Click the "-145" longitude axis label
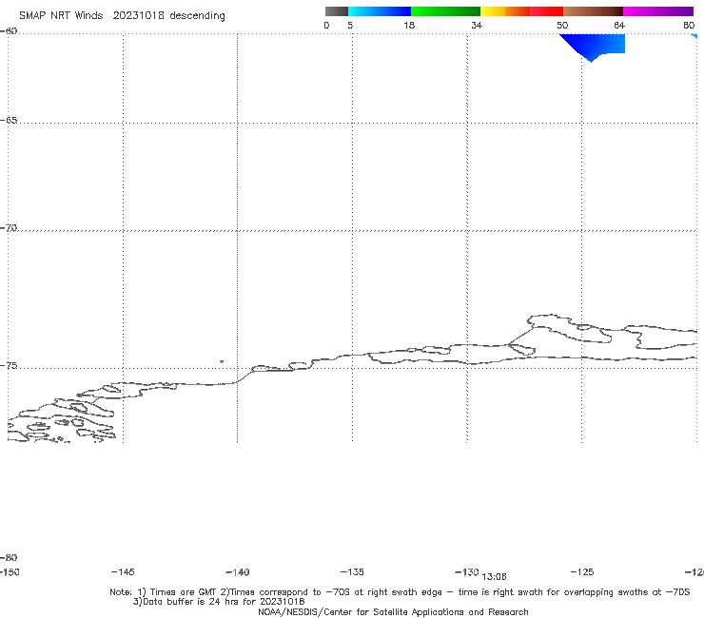Image resolution: width=704 pixels, height=618 pixels. [123, 571]
